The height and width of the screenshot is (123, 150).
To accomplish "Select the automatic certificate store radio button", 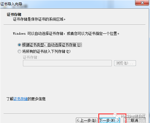I will tap(19, 45).
